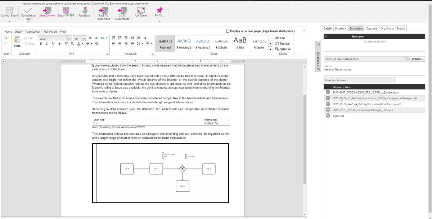Open the font size dropdown
Viewport: 432px width, 219px height.
pos(84,38)
